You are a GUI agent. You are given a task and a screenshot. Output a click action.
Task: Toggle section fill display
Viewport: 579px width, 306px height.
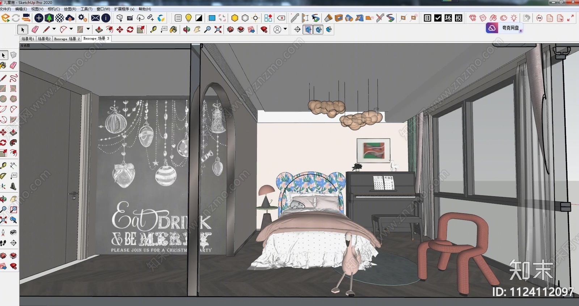tap(329, 29)
